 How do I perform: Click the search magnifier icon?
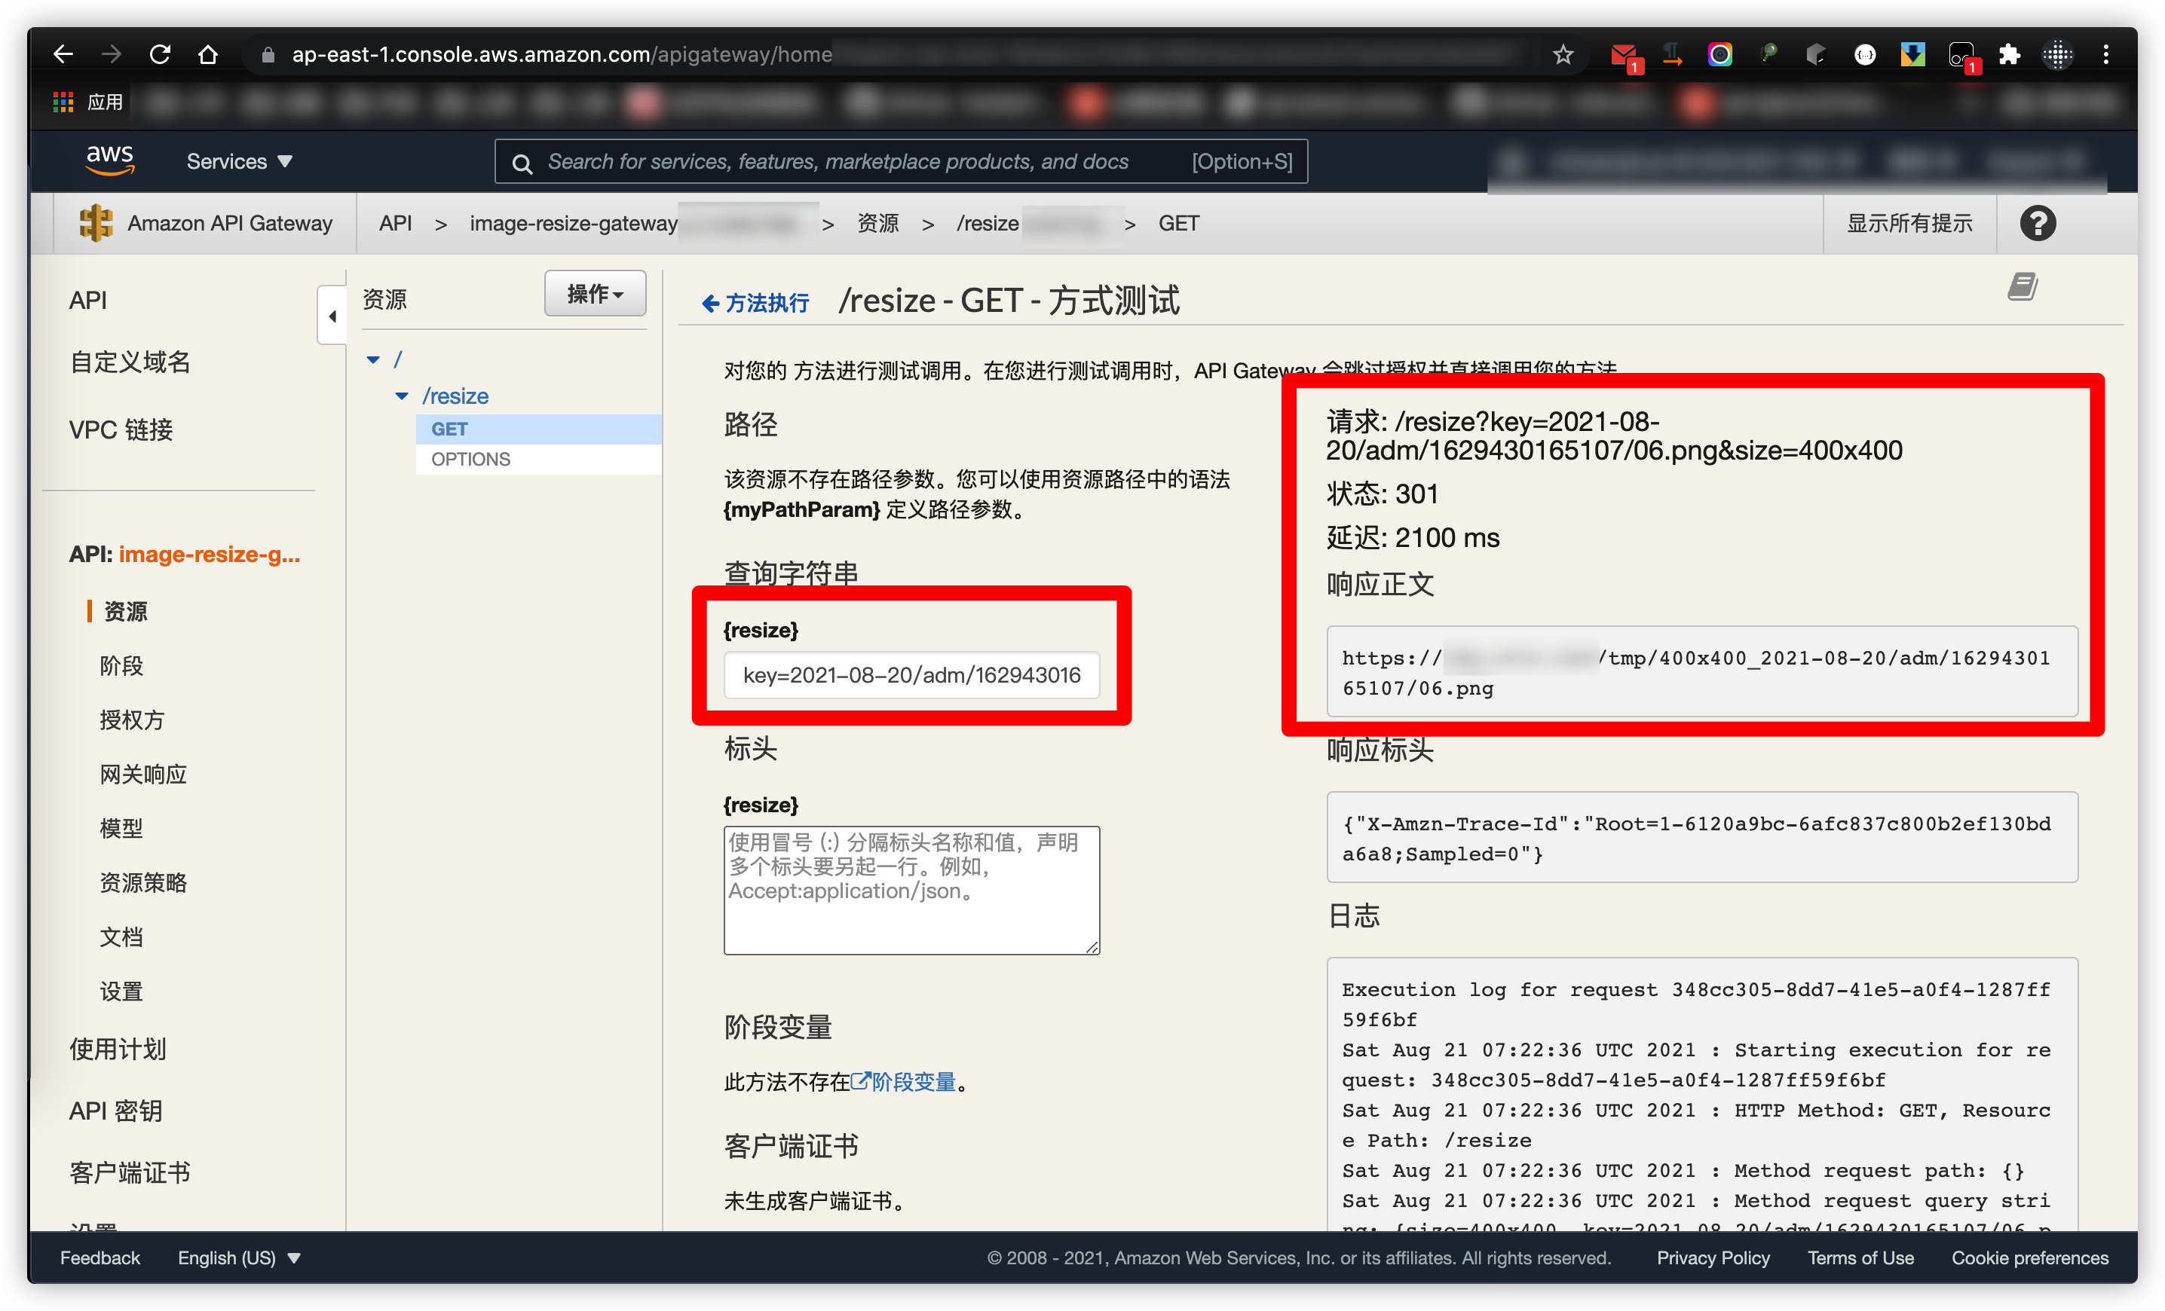coord(522,163)
